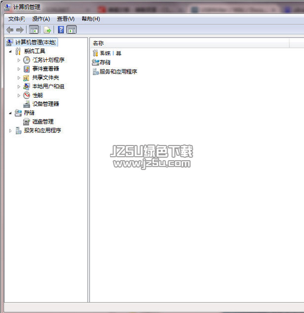This screenshot has height=313, width=304.
Task: Select 事件查看器 in the tree
Action: (x=46, y=69)
